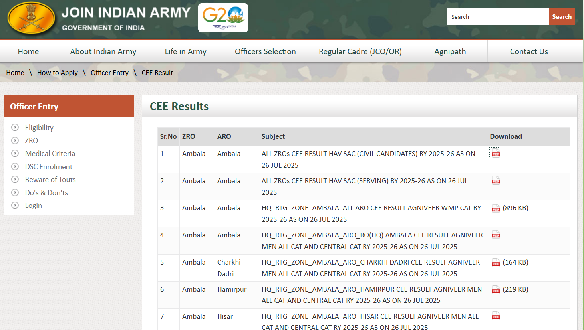Screen dimensions: 584x330
Task: Open the Eligibility sidebar link
Action: tap(39, 128)
